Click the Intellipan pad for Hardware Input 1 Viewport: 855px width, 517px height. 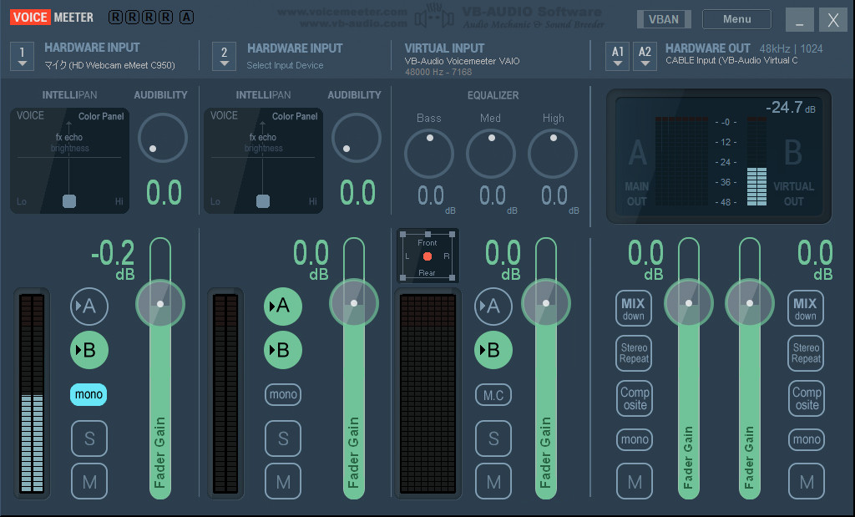coord(70,160)
